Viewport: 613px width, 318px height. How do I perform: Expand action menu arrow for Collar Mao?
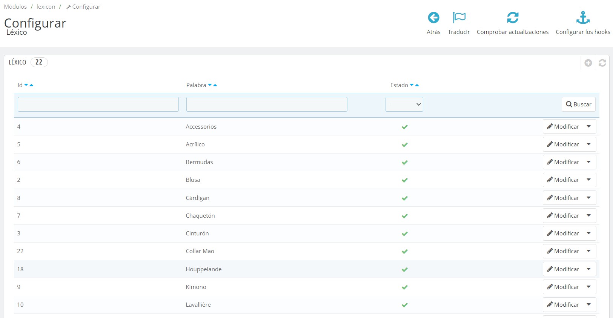(x=589, y=251)
